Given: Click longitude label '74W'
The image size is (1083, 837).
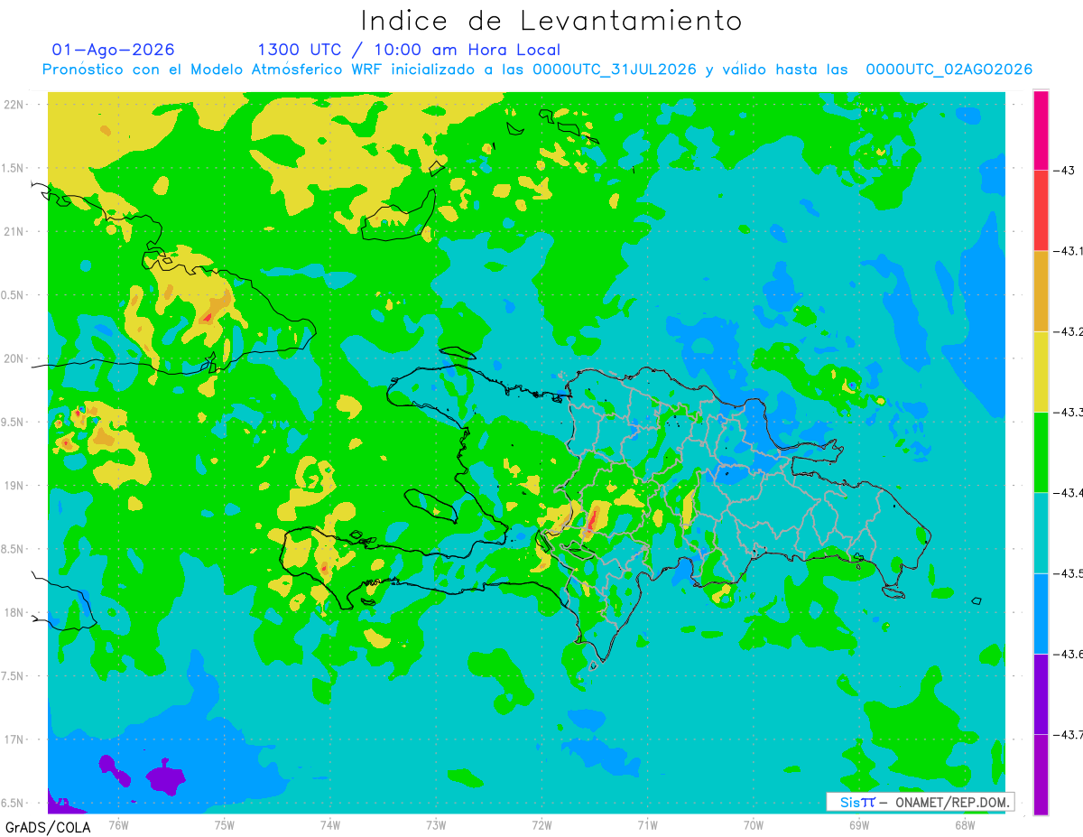Looking at the screenshot, I should [330, 824].
